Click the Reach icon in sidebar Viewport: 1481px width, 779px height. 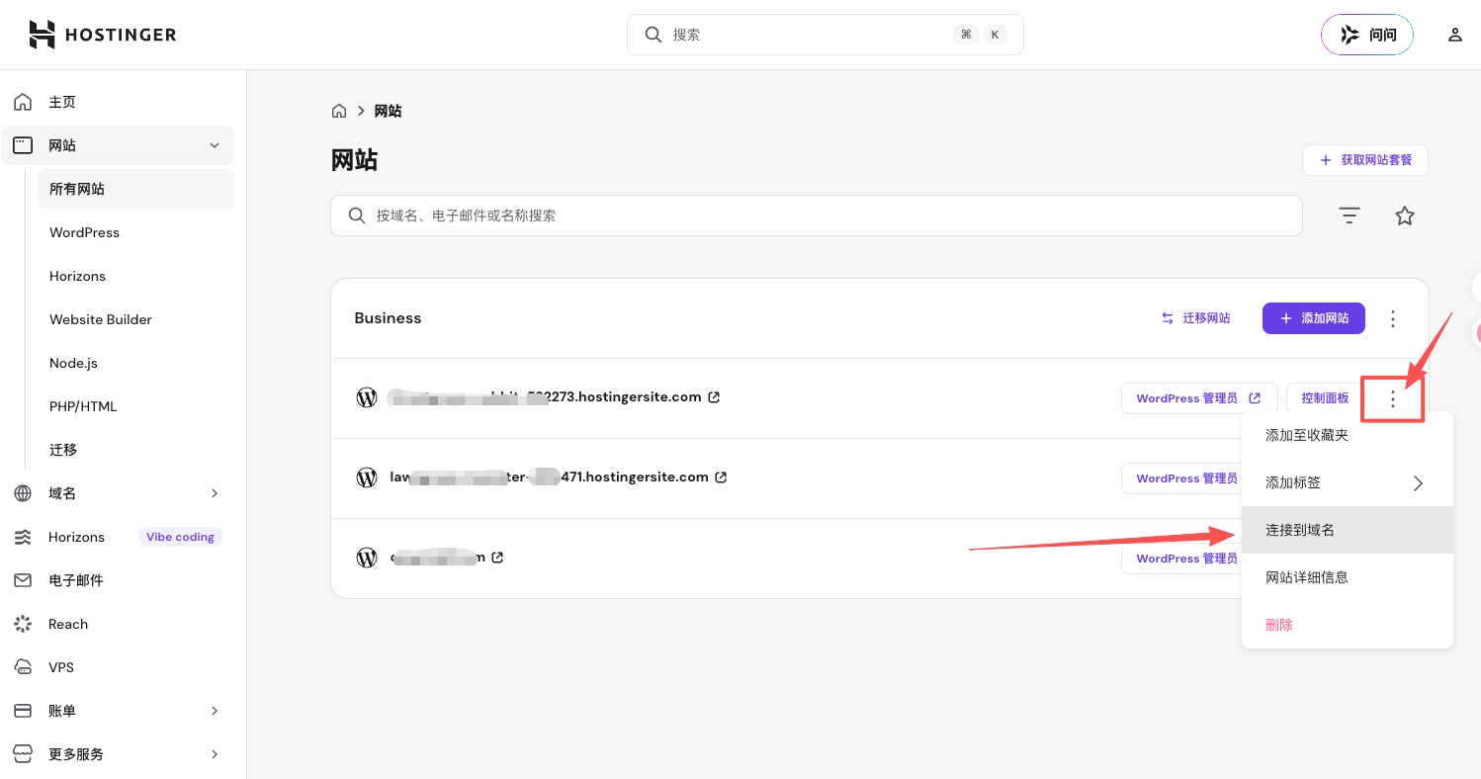point(23,624)
